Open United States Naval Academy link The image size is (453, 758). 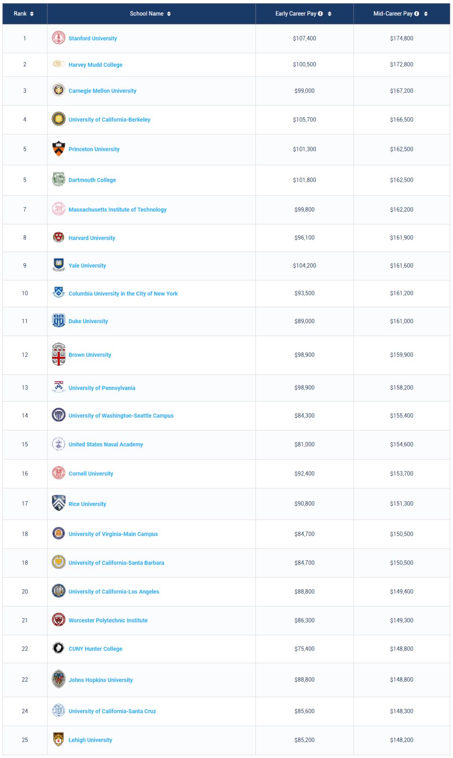pyautogui.click(x=106, y=444)
